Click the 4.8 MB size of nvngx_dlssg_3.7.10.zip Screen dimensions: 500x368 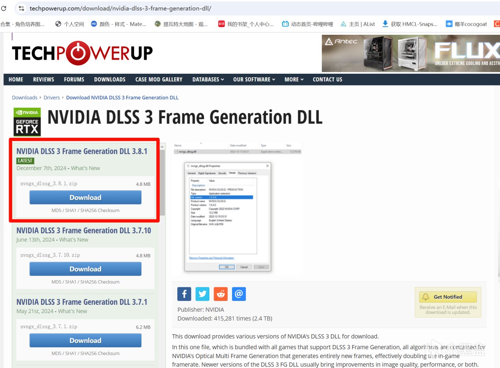point(143,256)
